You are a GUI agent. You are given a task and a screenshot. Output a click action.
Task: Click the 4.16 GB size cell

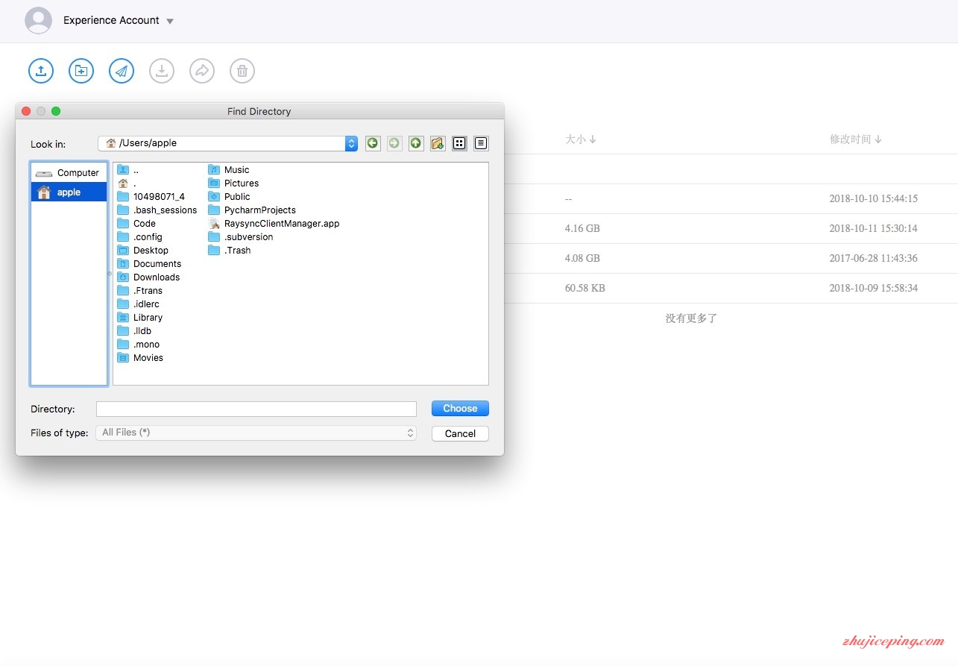tap(582, 228)
